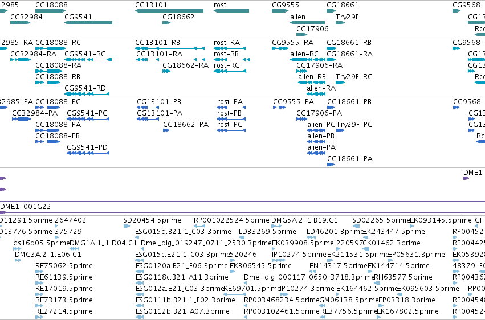
Task: Select the RP001022524.5prime EST
Action: tap(199, 226)
